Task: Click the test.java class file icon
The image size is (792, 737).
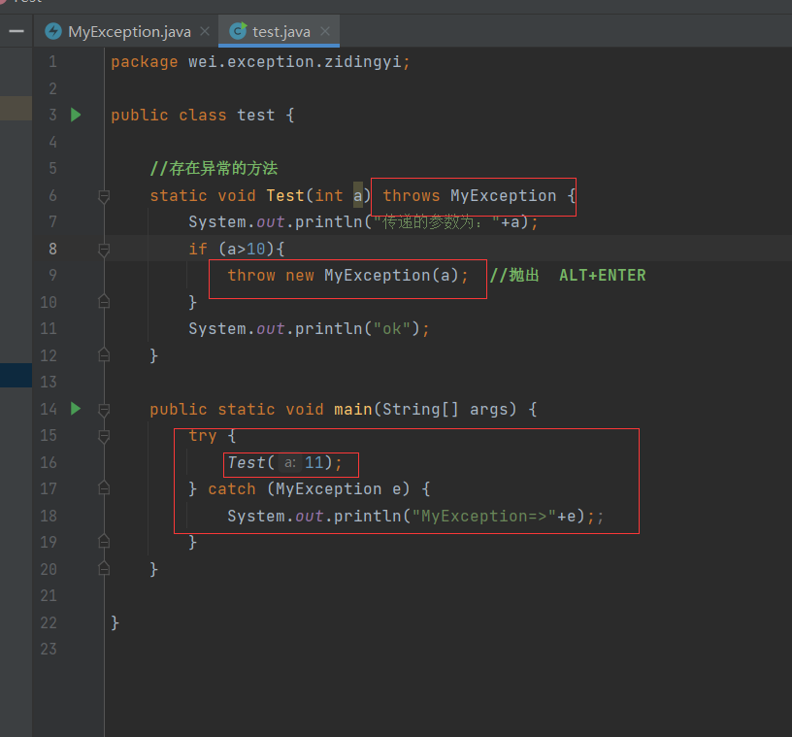Action: point(238,31)
